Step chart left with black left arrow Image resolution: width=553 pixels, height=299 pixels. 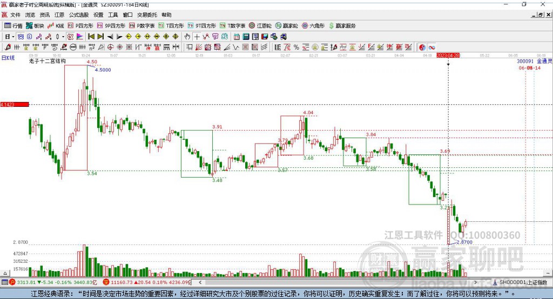coord(110,37)
